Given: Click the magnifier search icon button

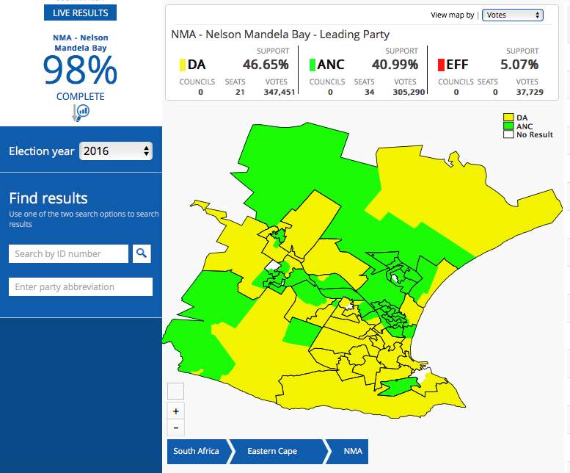Looking at the screenshot, I should click(142, 253).
